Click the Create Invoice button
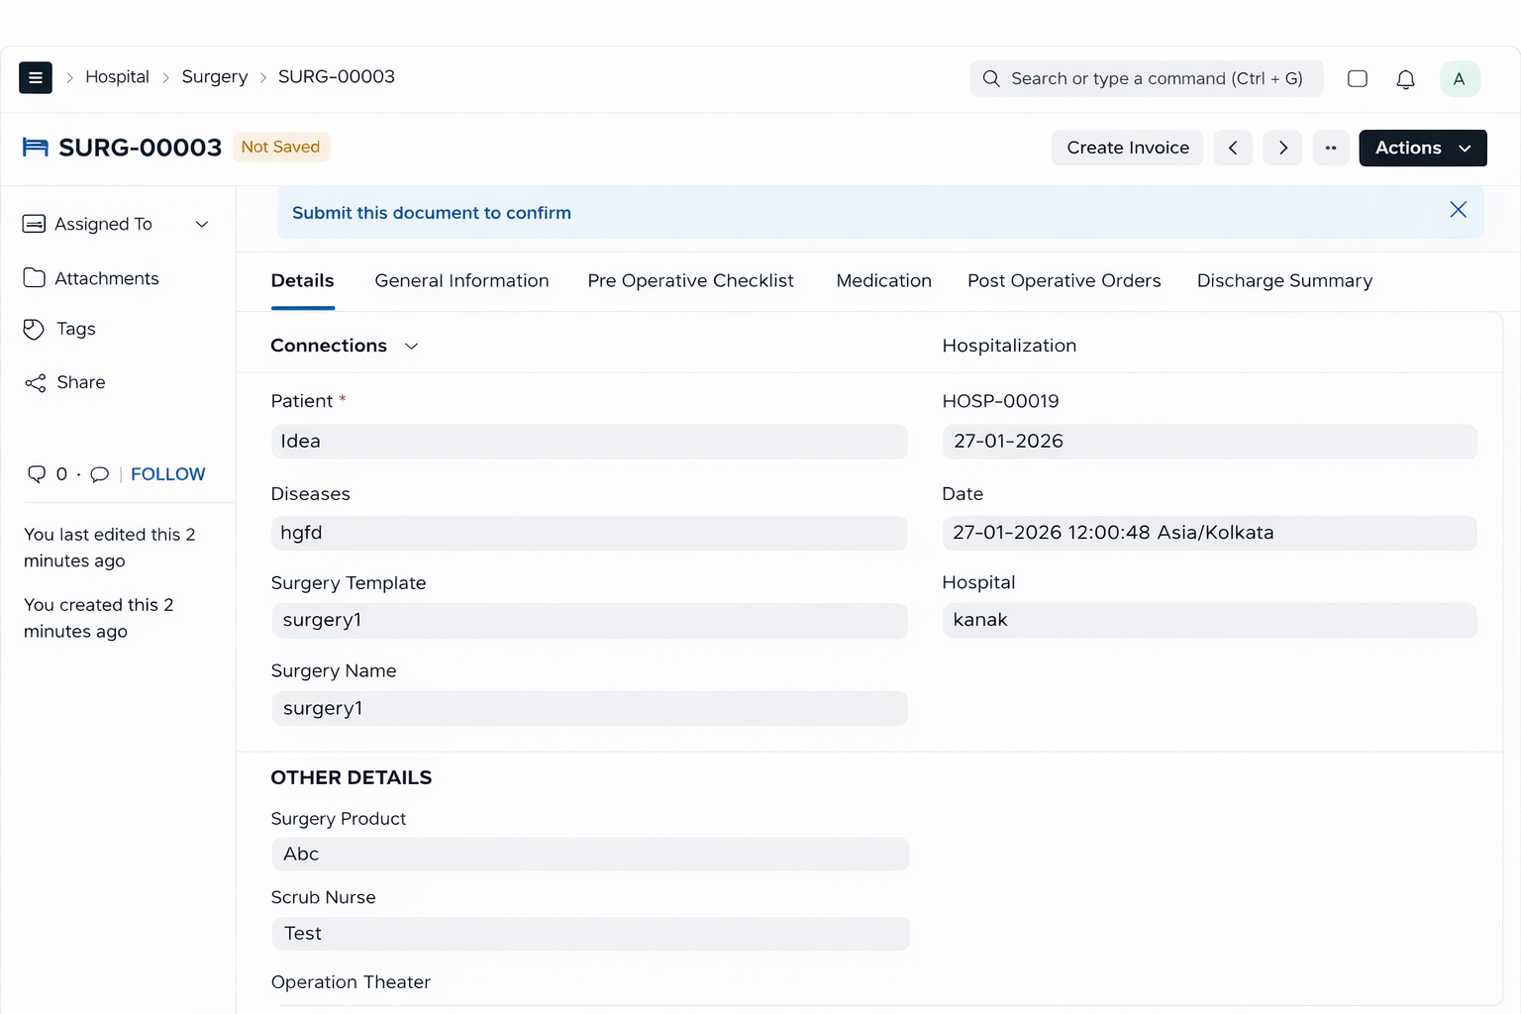 click(1128, 148)
